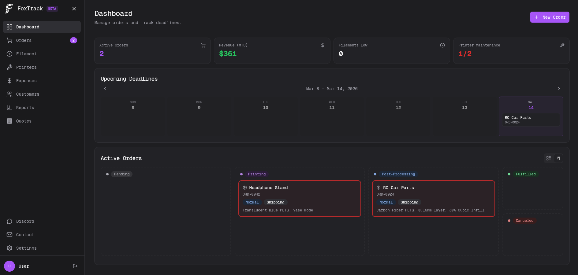Image resolution: width=578 pixels, height=275 pixels.
Task: Select the Filament icon in the sidebar
Action: (x=9, y=54)
